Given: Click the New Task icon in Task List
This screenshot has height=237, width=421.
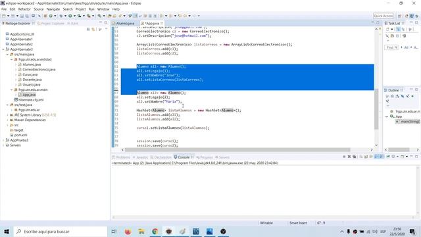Looking at the screenshot, I should [x=387, y=29].
